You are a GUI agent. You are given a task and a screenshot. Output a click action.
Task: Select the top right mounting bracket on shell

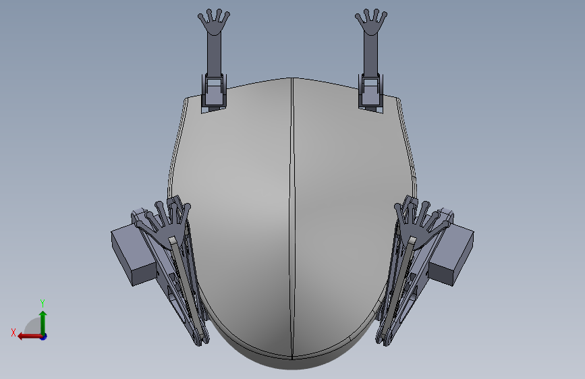coord(371,93)
